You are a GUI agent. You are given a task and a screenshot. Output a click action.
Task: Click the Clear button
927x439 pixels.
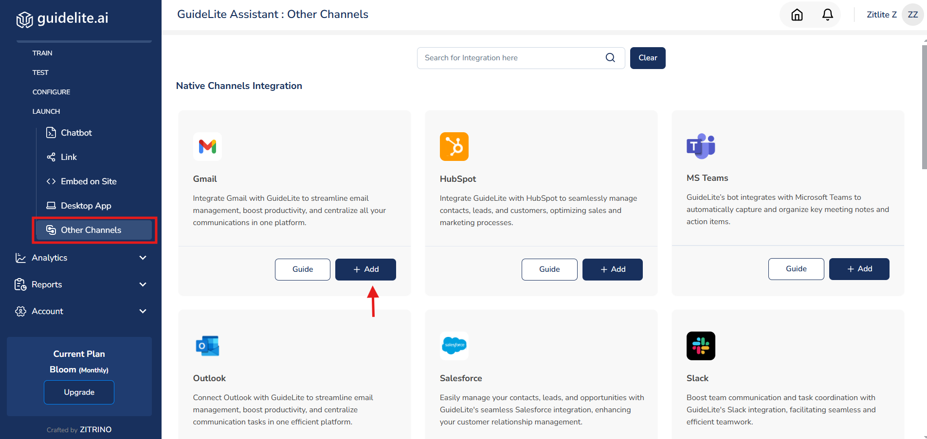(x=648, y=58)
